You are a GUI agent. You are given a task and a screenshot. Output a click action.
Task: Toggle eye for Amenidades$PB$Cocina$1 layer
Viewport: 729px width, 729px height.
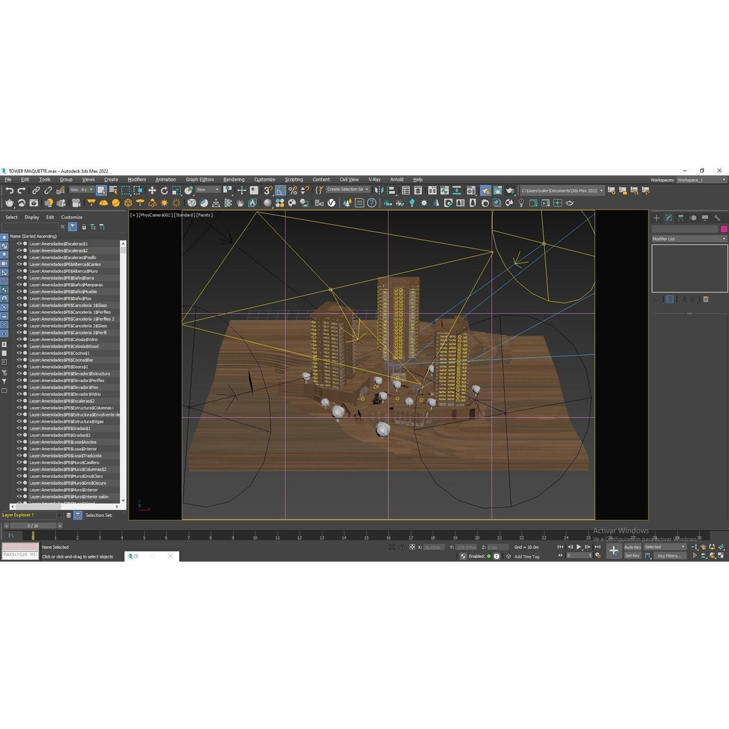click(19, 353)
